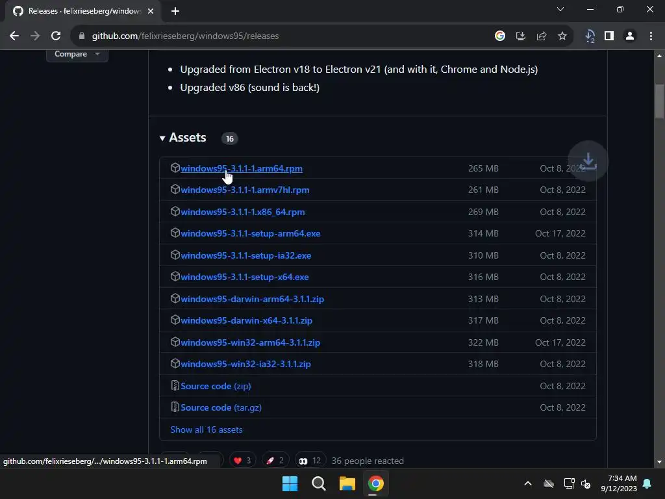Bookmark this page with the star

point(562,36)
